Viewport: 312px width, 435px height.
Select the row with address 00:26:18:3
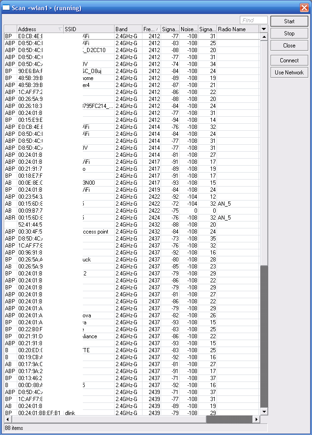click(132, 106)
